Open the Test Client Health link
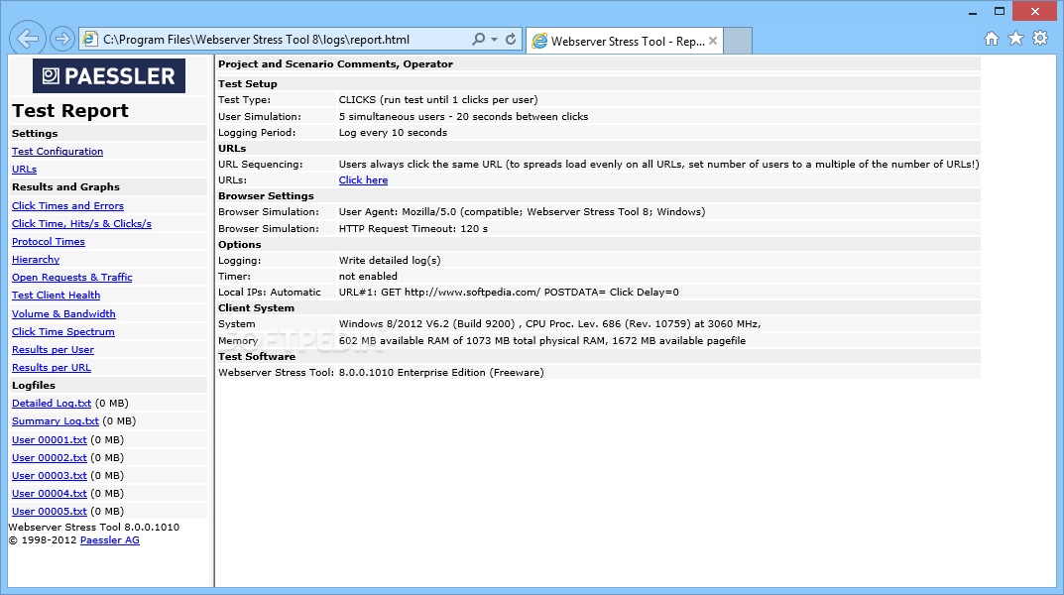The height and width of the screenshot is (595, 1064). [x=56, y=296]
